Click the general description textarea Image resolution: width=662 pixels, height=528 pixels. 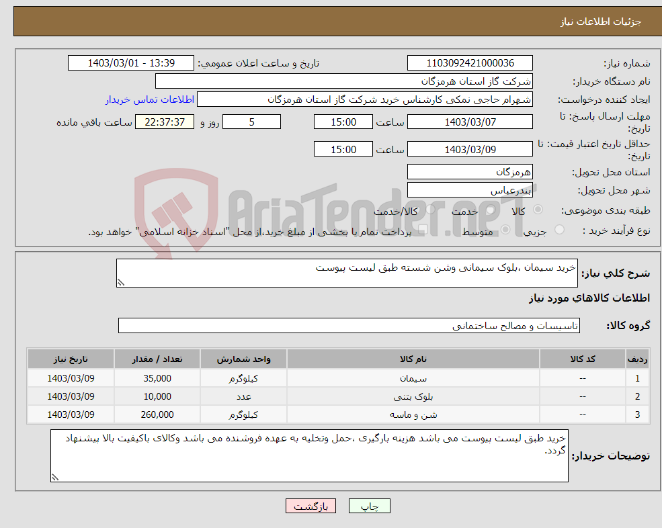click(347, 273)
